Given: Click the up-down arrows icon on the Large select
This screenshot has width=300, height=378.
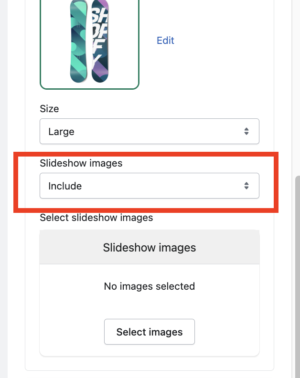Looking at the screenshot, I should pyautogui.click(x=246, y=131).
